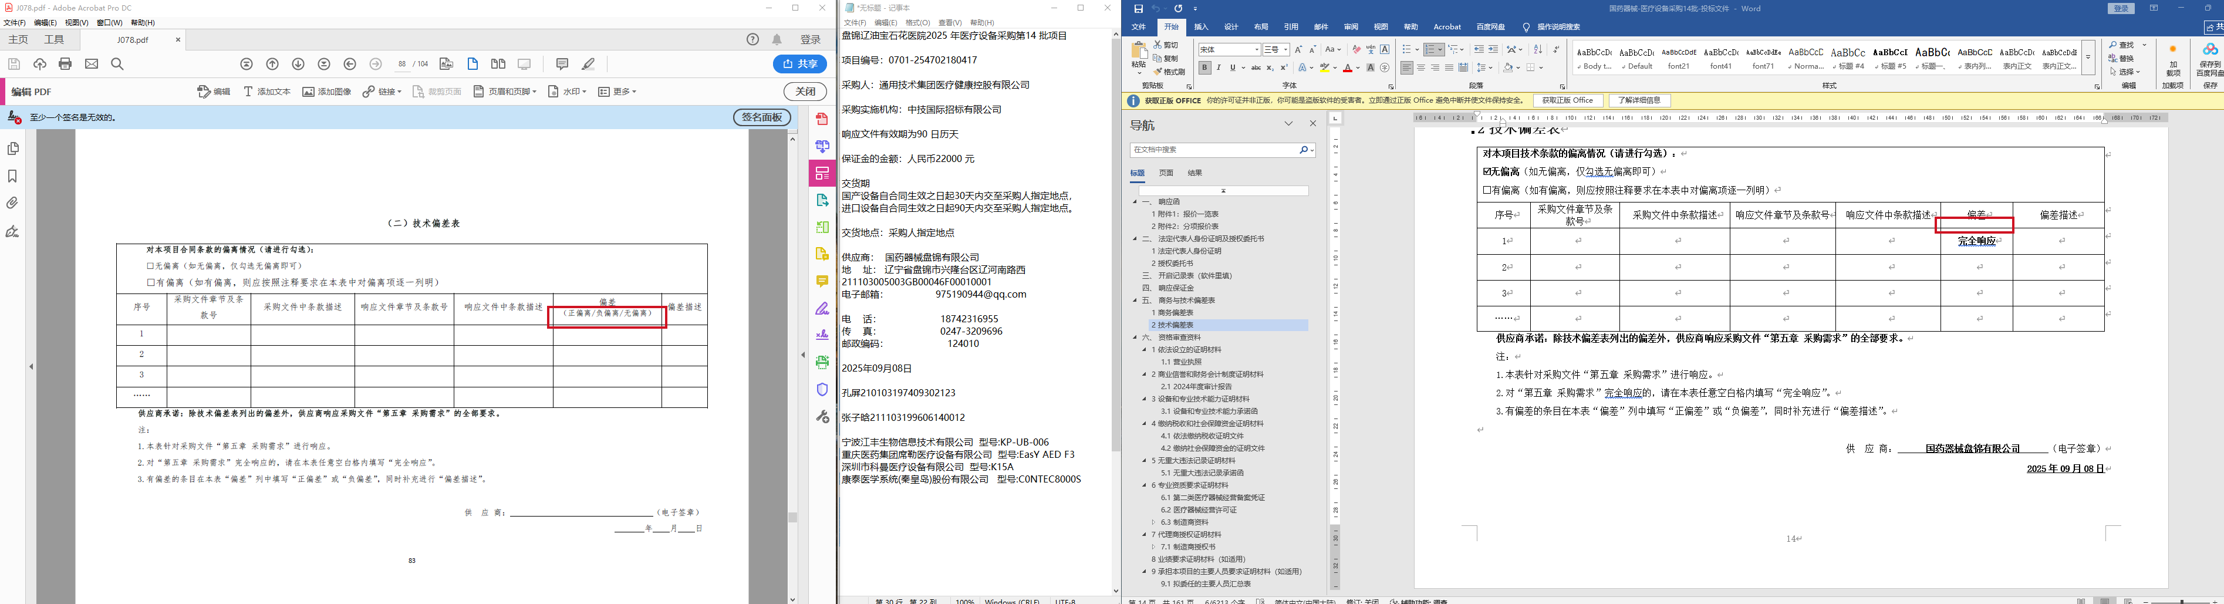
Task: Click Acrobat's cloud upload icon
Action: click(40, 64)
